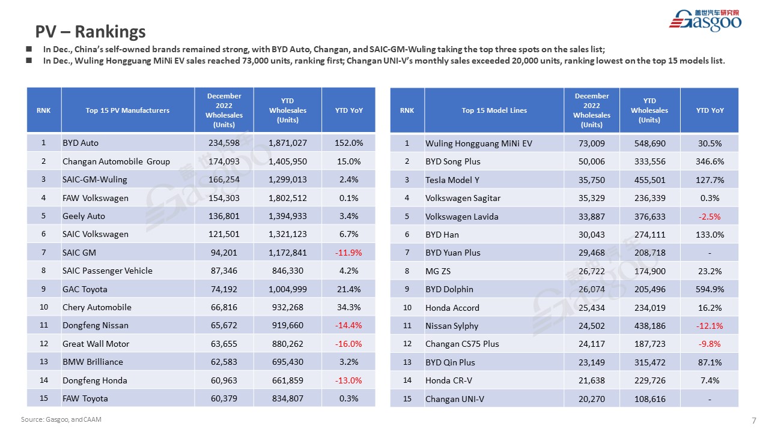Click the red -2.5% YoY value
The height and width of the screenshot is (432, 769).
[x=710, y=217]
